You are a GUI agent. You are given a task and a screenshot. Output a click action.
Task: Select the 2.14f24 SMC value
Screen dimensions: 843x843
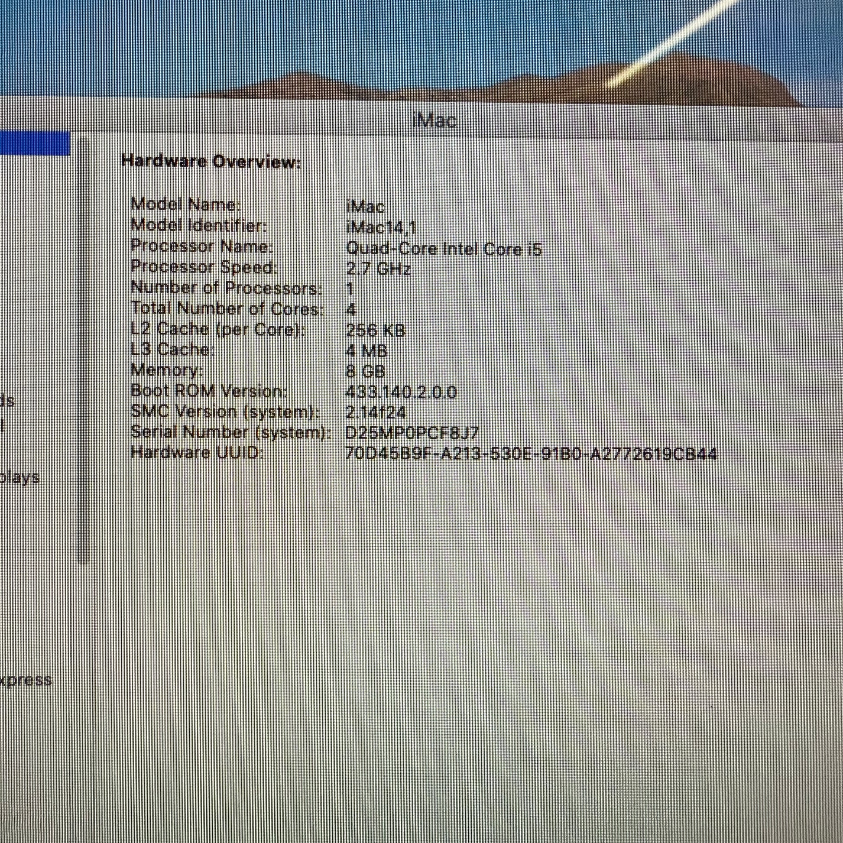point(376,412)
